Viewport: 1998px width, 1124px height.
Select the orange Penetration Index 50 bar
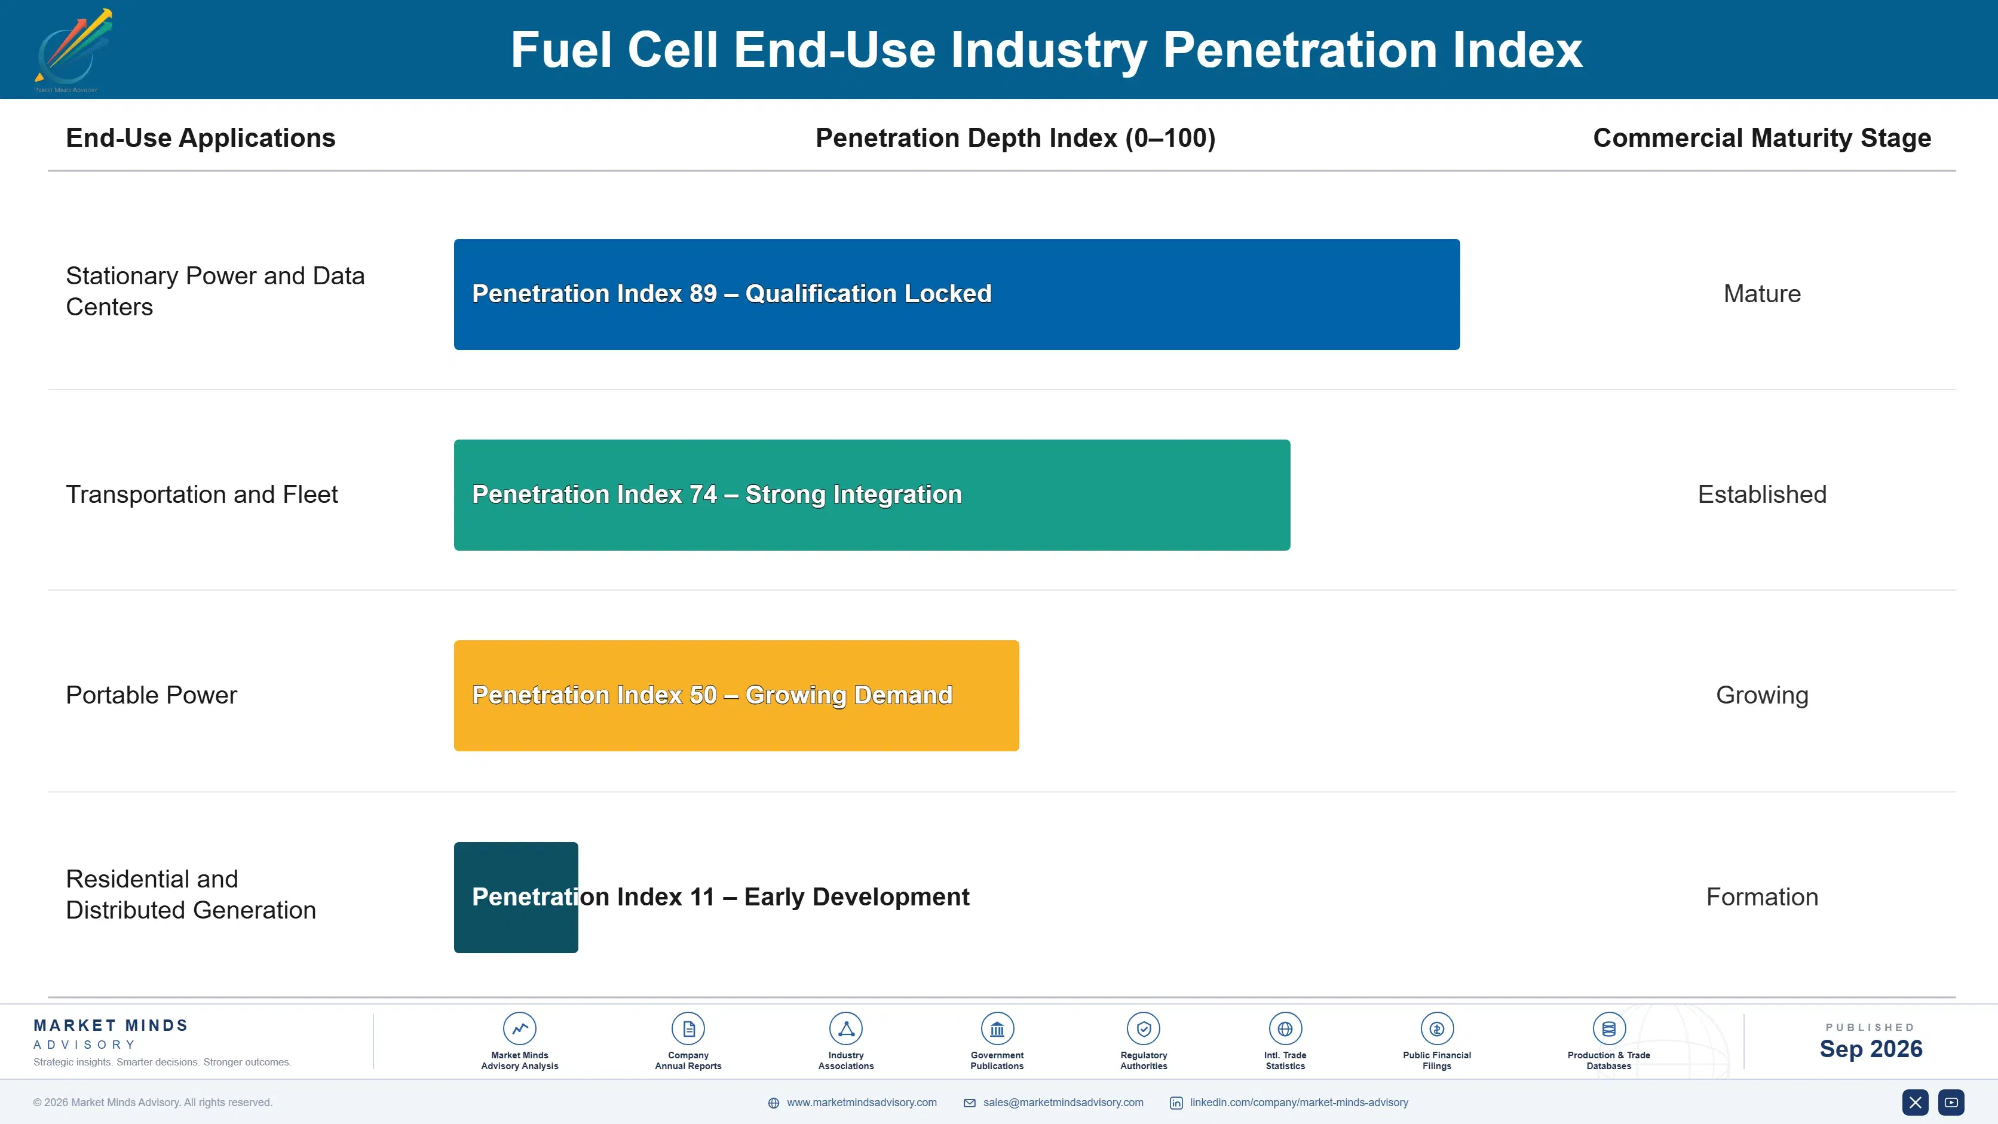[736, 695]
